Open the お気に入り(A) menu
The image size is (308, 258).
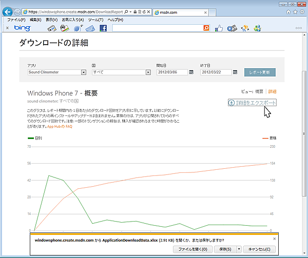click(x=73, y=19)
